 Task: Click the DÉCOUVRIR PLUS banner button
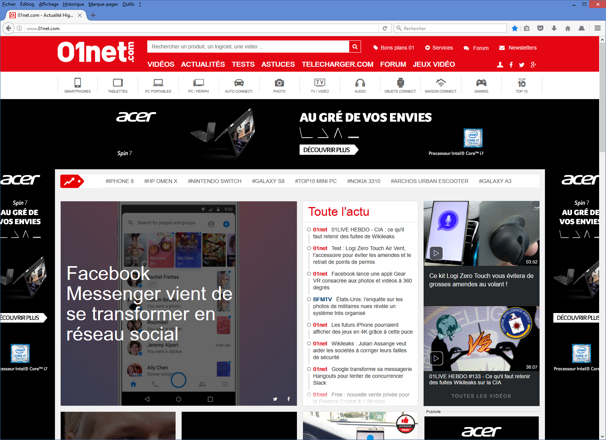point(327,150)
